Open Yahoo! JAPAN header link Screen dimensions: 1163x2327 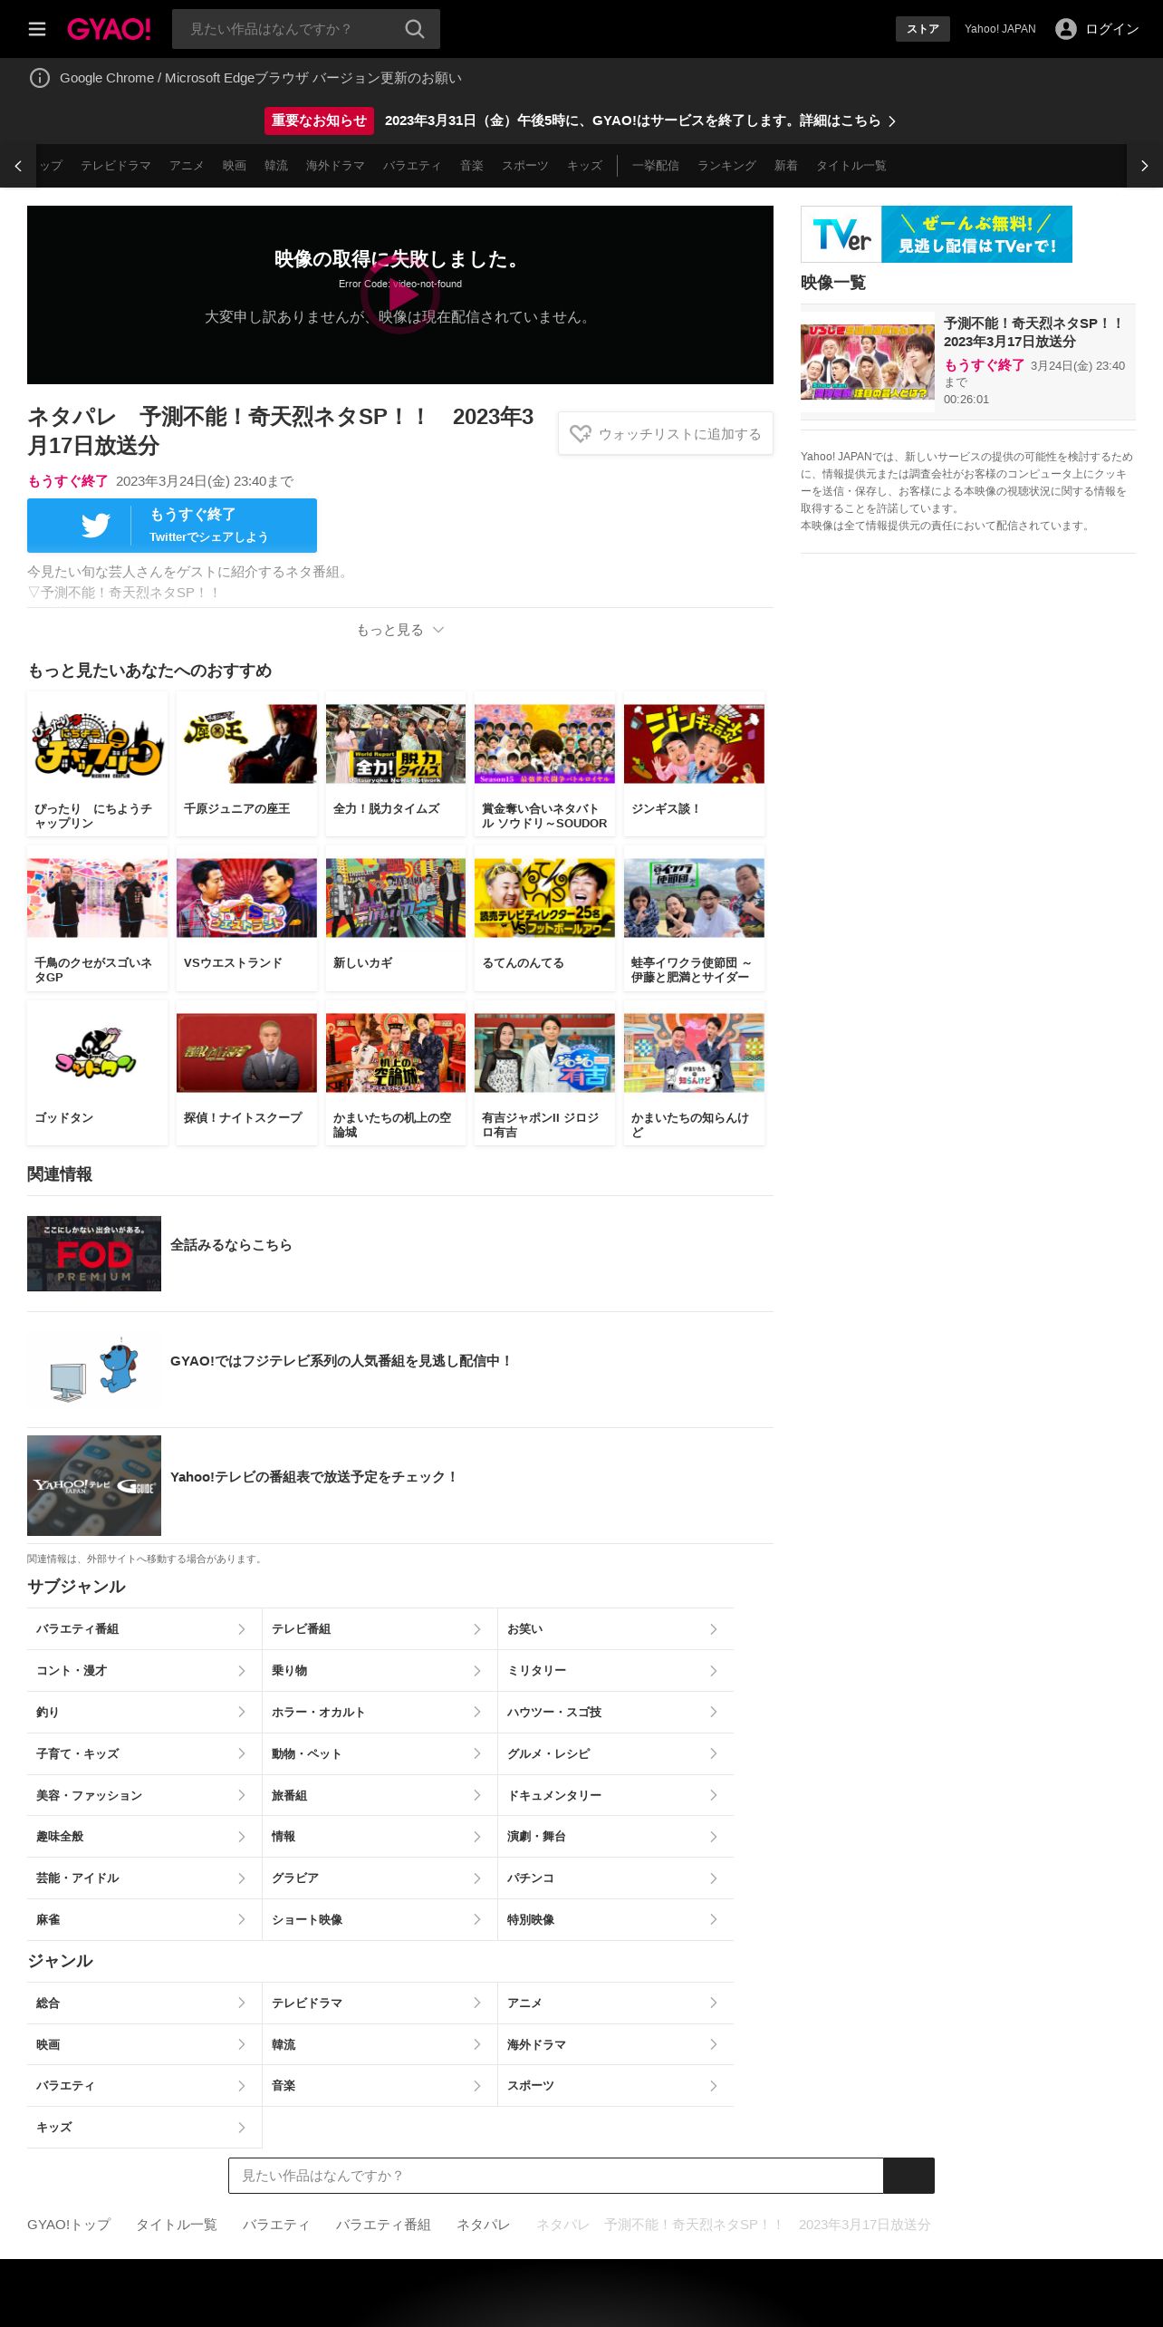(1000, 29)
